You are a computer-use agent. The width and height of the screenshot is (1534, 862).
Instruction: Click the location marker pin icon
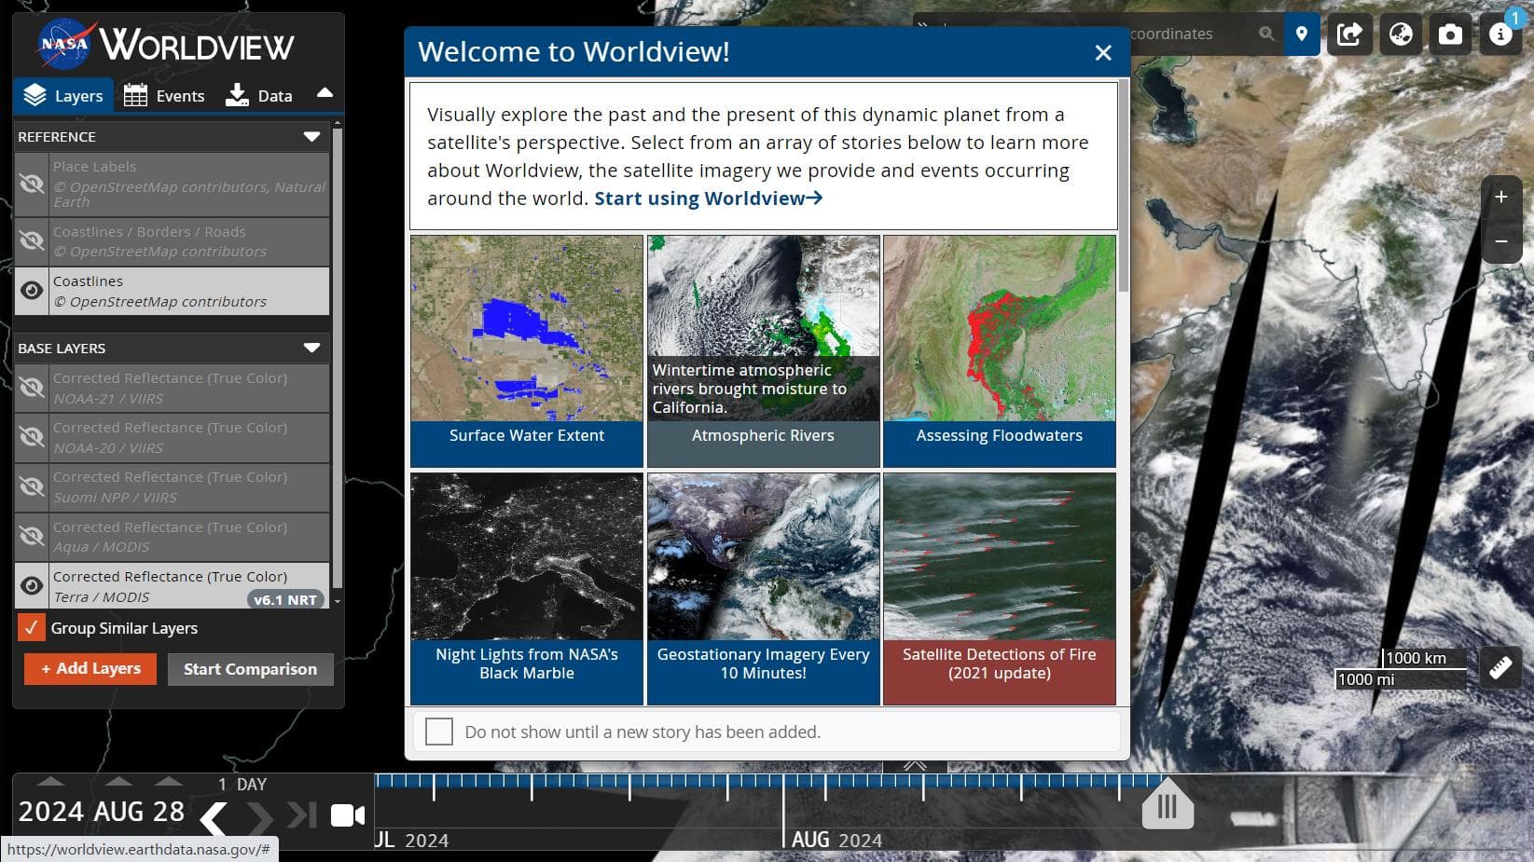point(1302,34)
